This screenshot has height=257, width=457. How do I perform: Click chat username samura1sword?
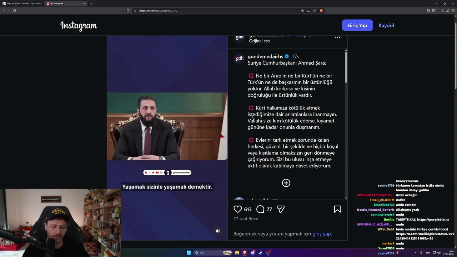[x=383, y=215]
